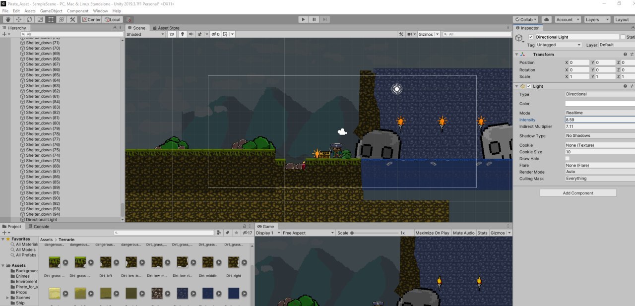Toggle hidden objects visibility icon in Scene
Image resolution: width=635 pixels, height=306 pixels.
(215, 34)
